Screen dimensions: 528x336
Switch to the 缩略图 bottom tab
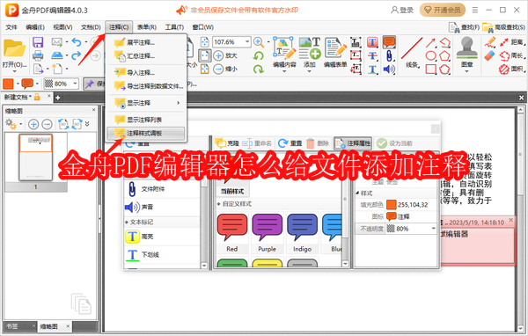[48, 326]
